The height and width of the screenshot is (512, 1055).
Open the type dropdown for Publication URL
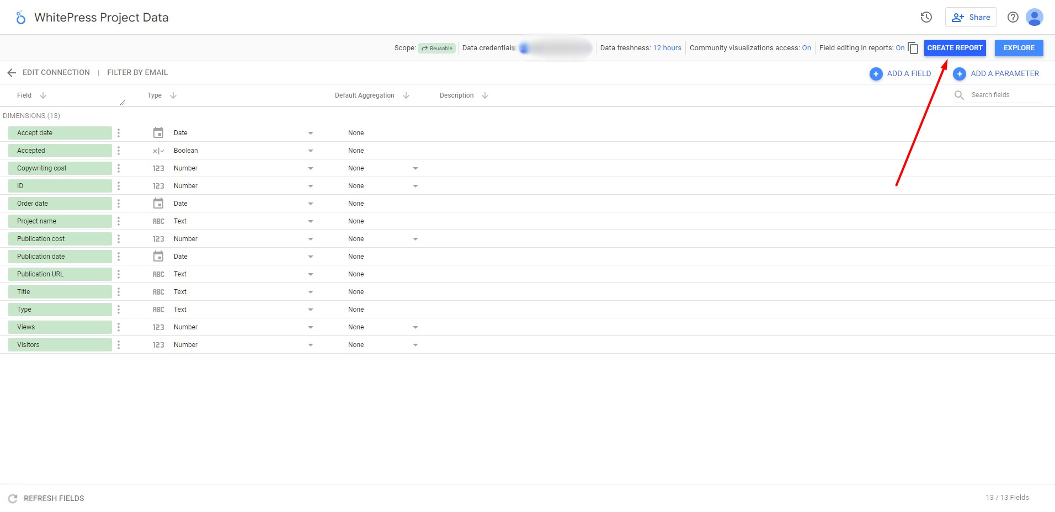311,274
